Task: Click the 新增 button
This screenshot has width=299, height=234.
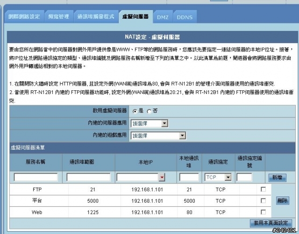Action: (x=277, y=177)
